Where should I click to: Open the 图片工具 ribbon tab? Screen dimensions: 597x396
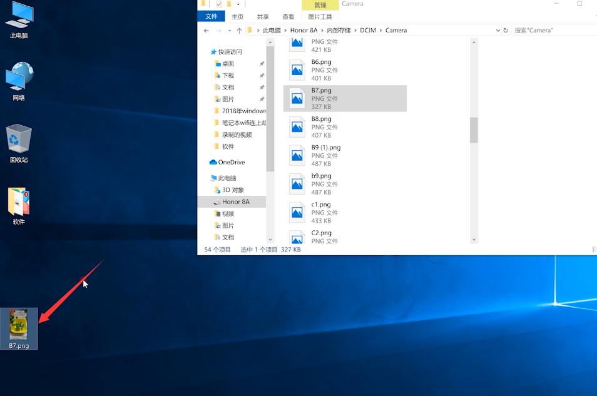[320, 17]
